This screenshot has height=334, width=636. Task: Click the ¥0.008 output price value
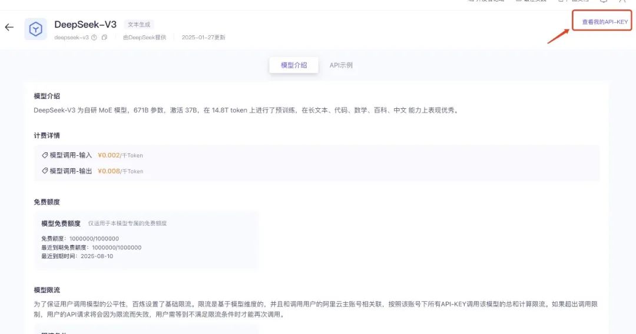109,171
